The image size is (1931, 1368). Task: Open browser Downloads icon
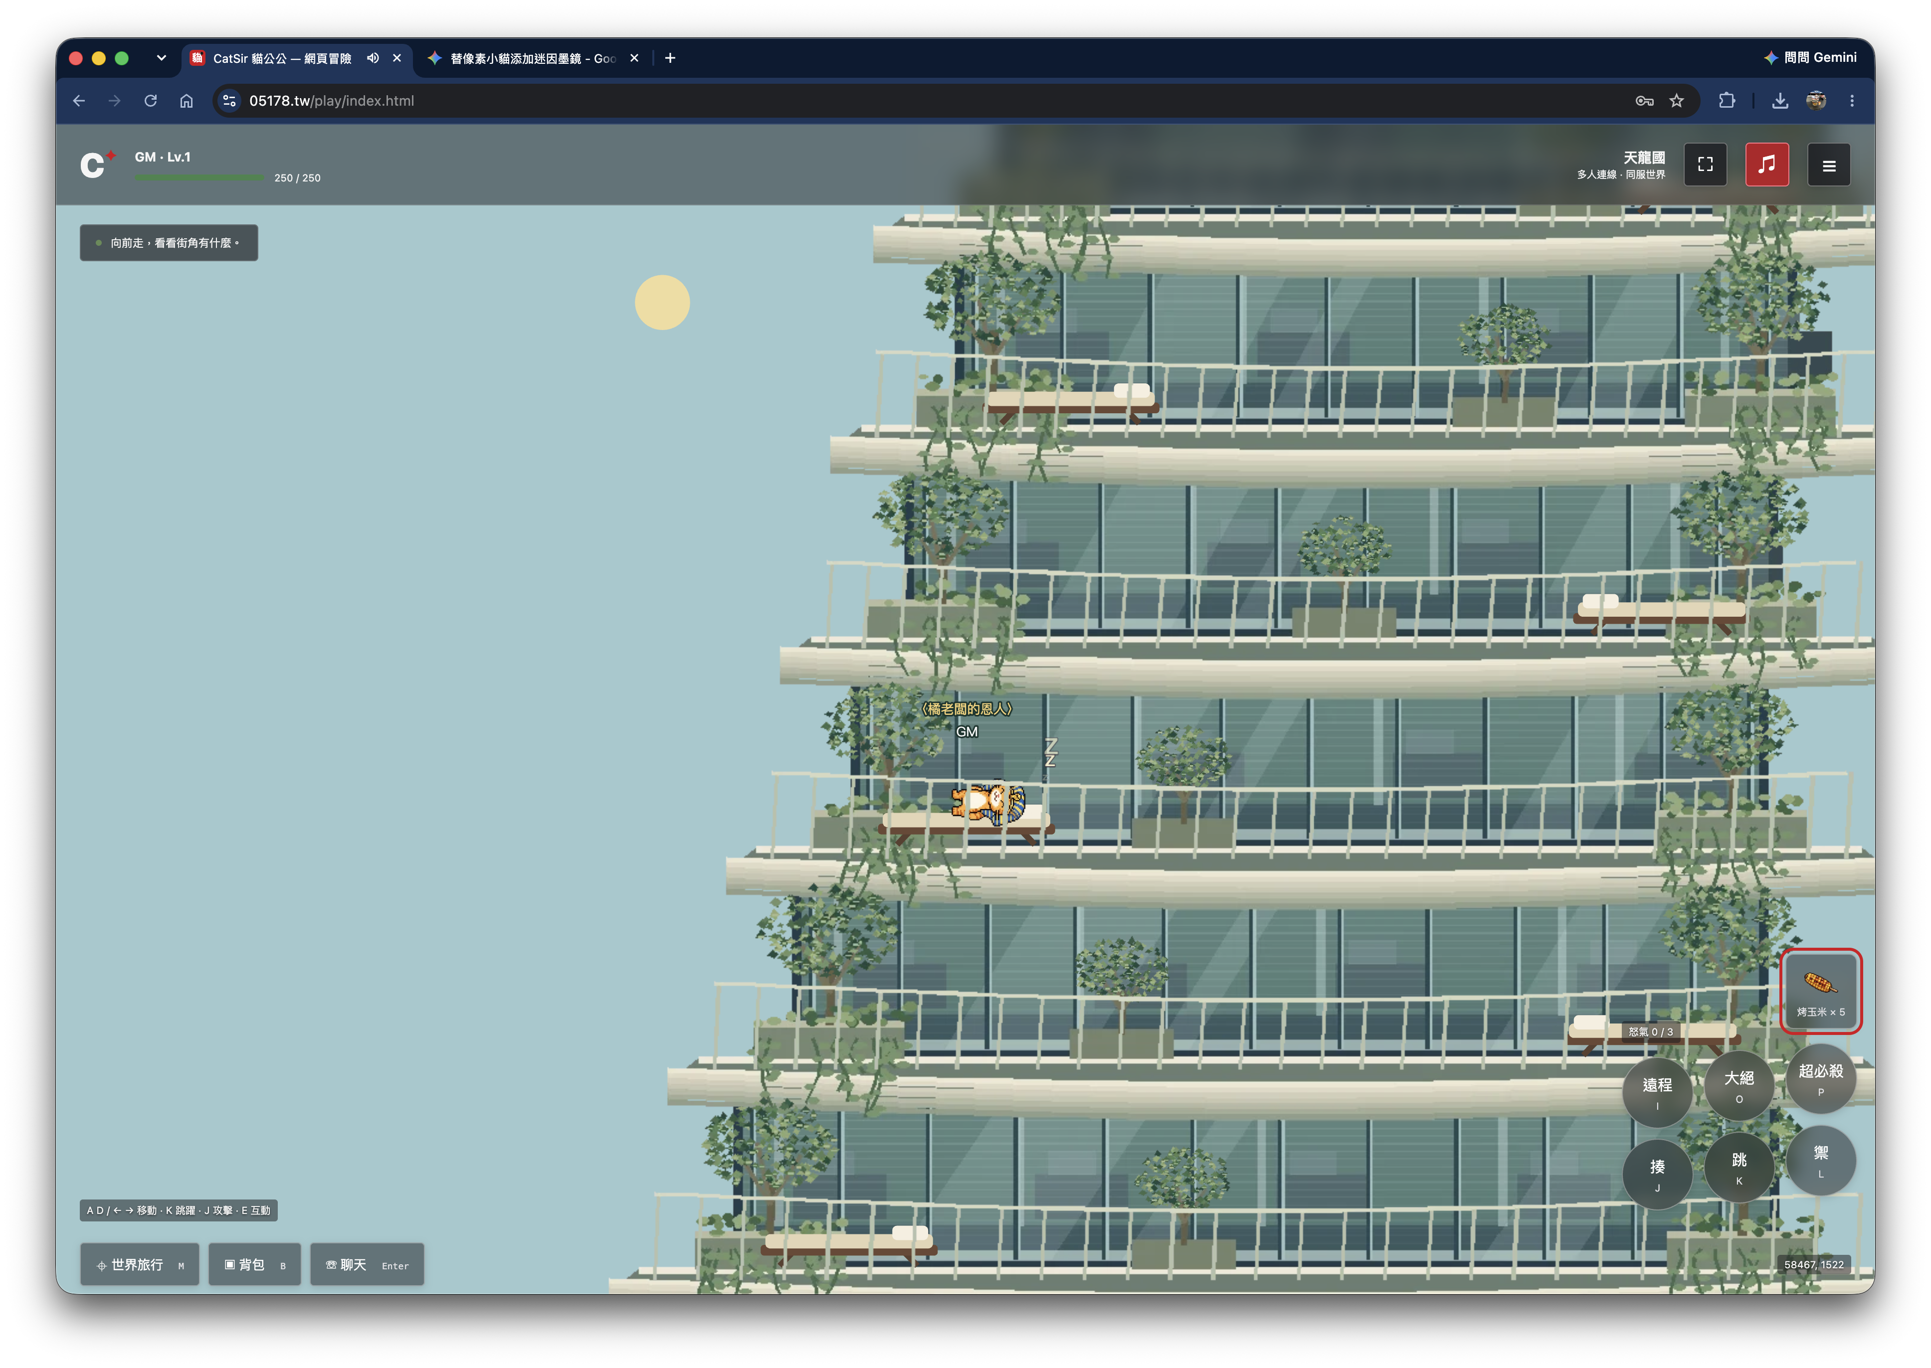tap(1779, 101)
